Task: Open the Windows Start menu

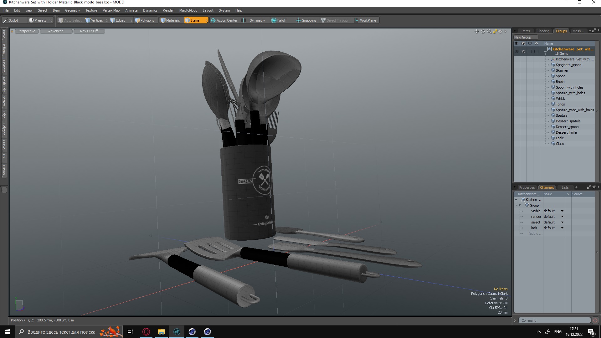Action: tap(8, 332)
